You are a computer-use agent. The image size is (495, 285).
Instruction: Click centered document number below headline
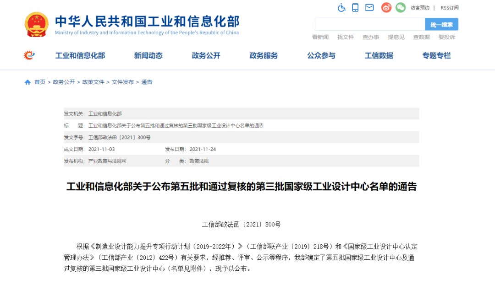241,225
